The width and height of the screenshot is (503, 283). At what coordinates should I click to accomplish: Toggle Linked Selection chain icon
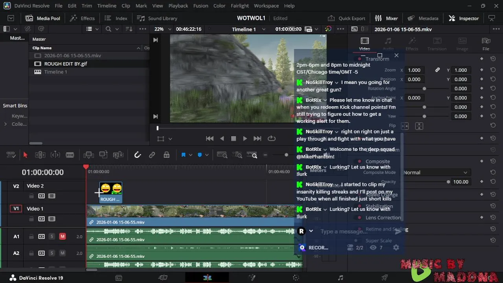click(152, 155)
